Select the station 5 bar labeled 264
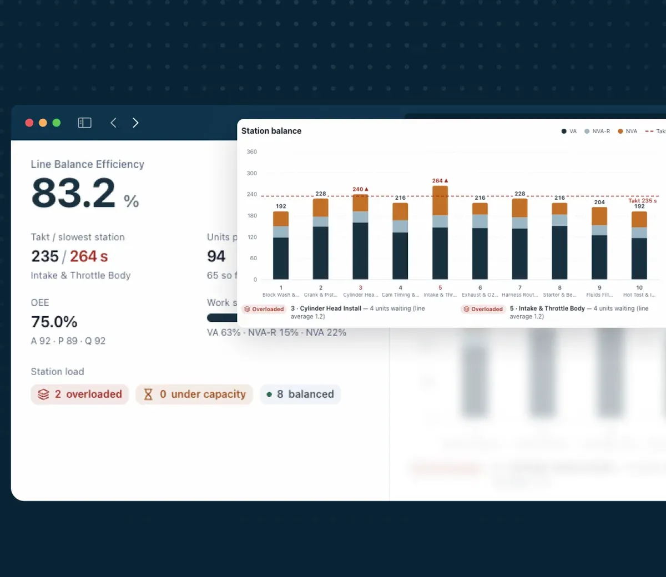Screen dimensions: 666x577 pyautogui.click(x=440, y=232)
